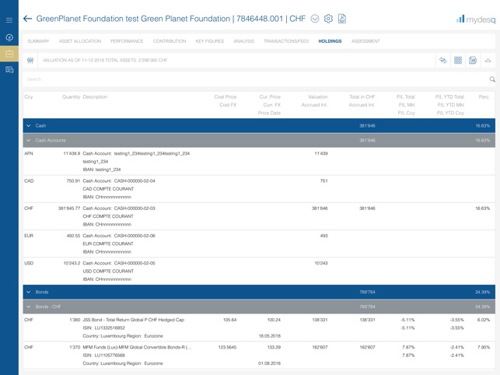The height and width of the screenshot is (375, 500).
Task: Click the valuation date total assets text
Action: click(x=105, y=61)
